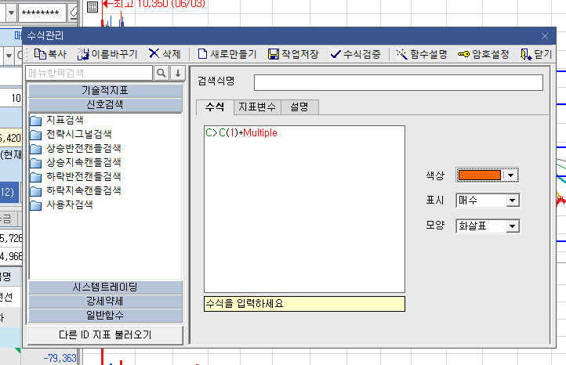566x365 pixels.
Task: Click down-arrow next-result button
Action: (178, 73)
